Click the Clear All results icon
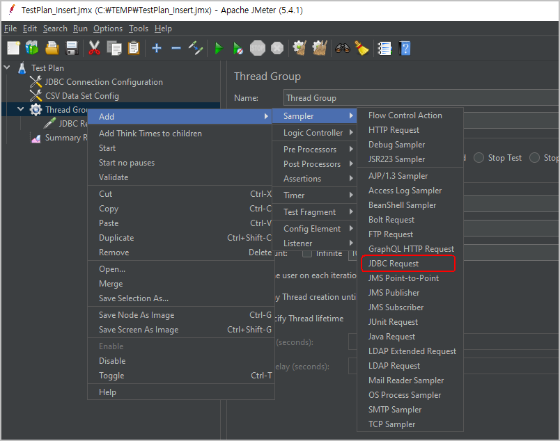This screenshot has height=441, width=560. tap(320, 48)
